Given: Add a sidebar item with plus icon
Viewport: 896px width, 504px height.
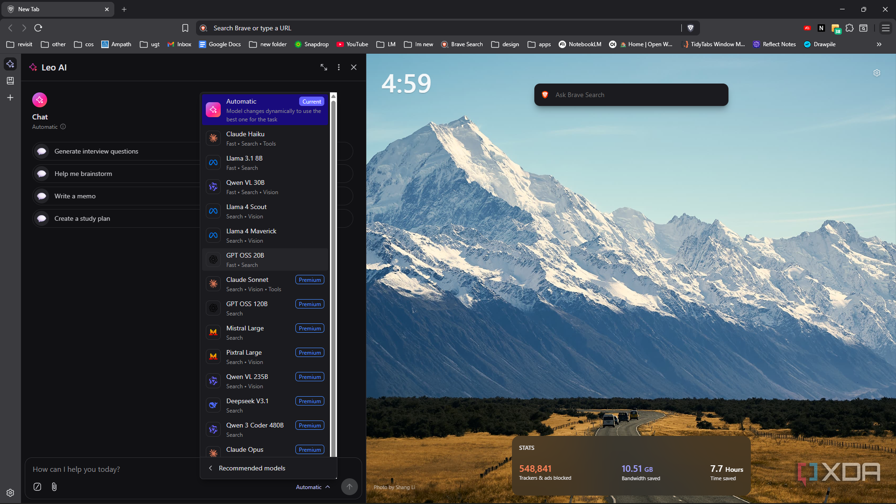Looking at the screenshot, I should (x=10, y=98).
